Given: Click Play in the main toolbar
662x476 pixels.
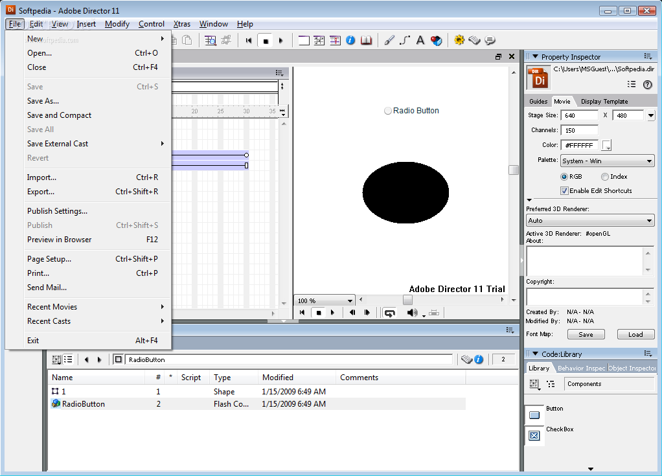Looking at the screenshot, I should tap(280, 41).
